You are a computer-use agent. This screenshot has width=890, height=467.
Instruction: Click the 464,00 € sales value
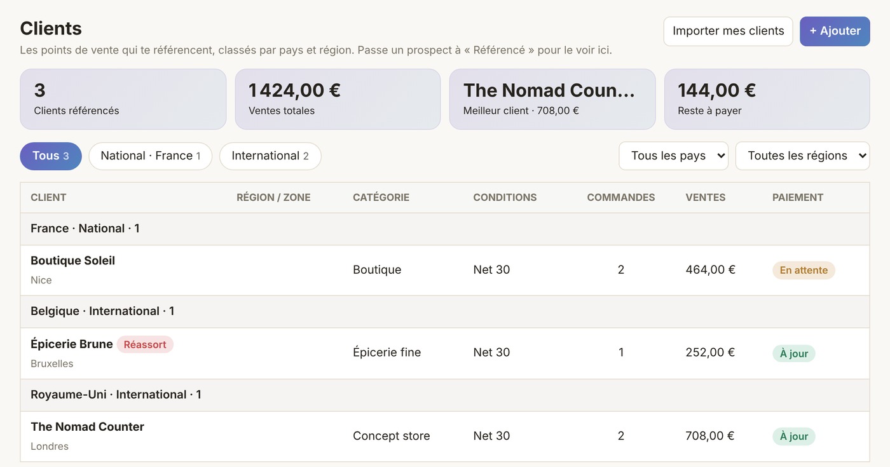click(x=710, y=270)
